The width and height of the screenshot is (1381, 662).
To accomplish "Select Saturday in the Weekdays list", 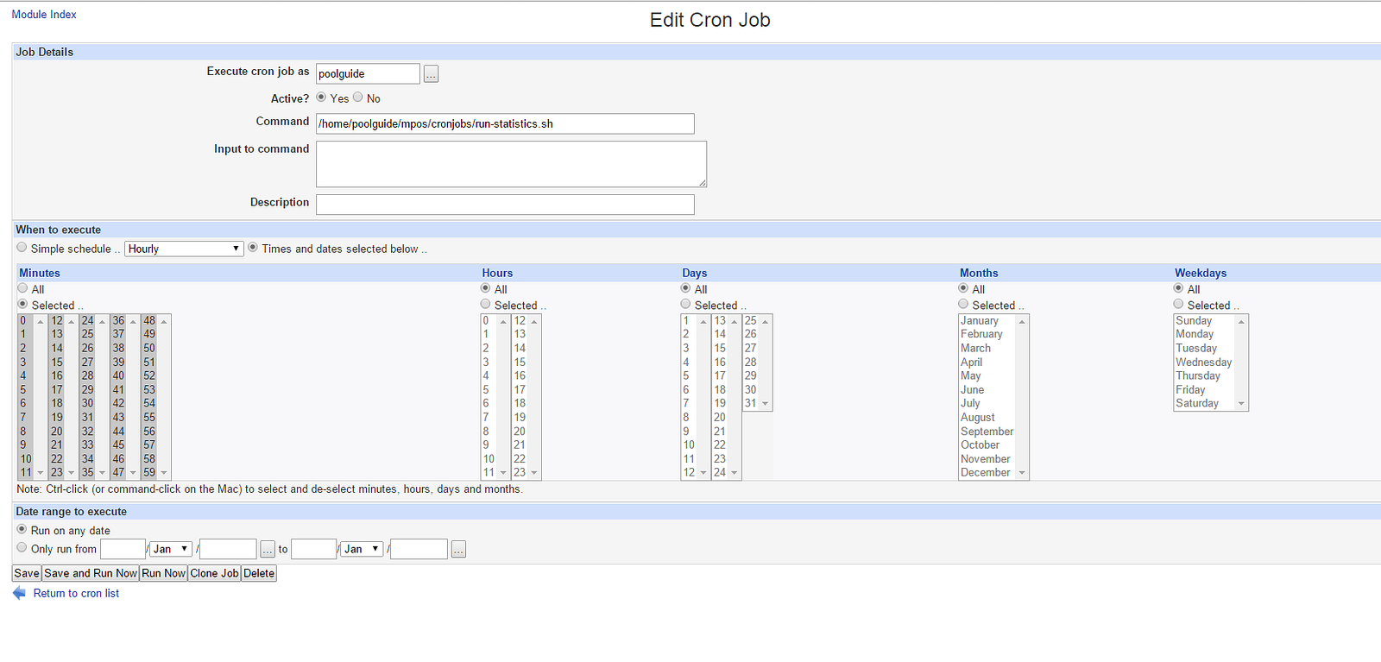I will pos(1204,404).
